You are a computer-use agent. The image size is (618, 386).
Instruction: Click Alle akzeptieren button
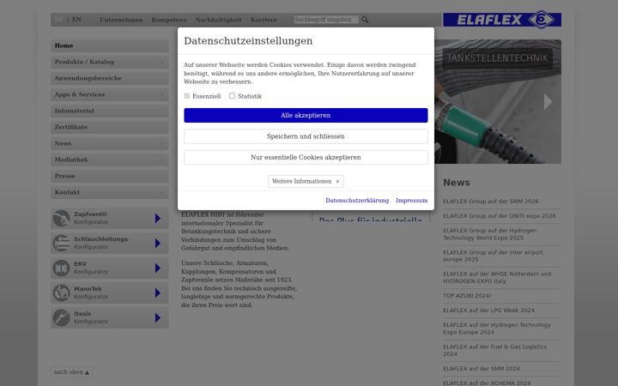pyautogui.click(x=306, y=116)
